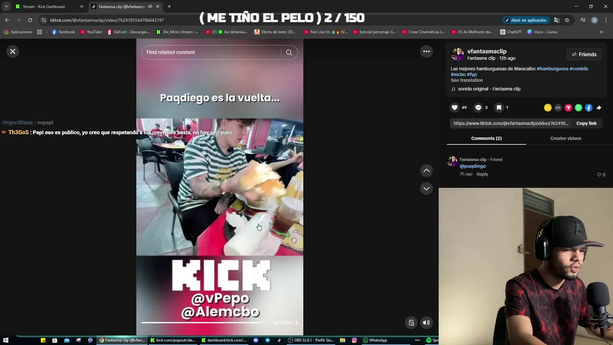Open the #fyp hashtag
This screenshot has width=613, height=345.
(472, 75)
